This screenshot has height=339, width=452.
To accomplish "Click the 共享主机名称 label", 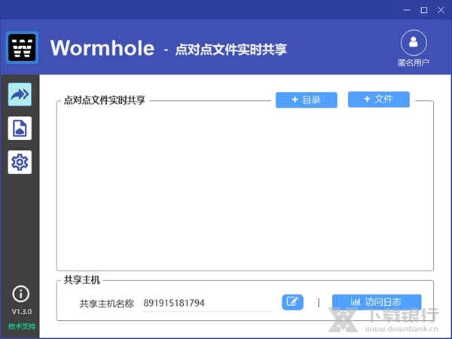I will (107, 304).
